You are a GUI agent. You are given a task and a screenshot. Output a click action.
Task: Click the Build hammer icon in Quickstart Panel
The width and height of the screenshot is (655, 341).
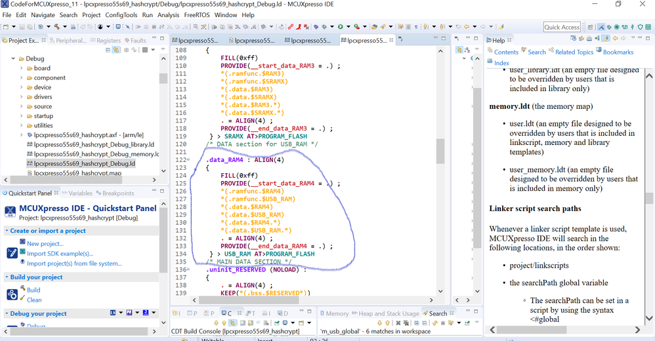click(23, 289)
